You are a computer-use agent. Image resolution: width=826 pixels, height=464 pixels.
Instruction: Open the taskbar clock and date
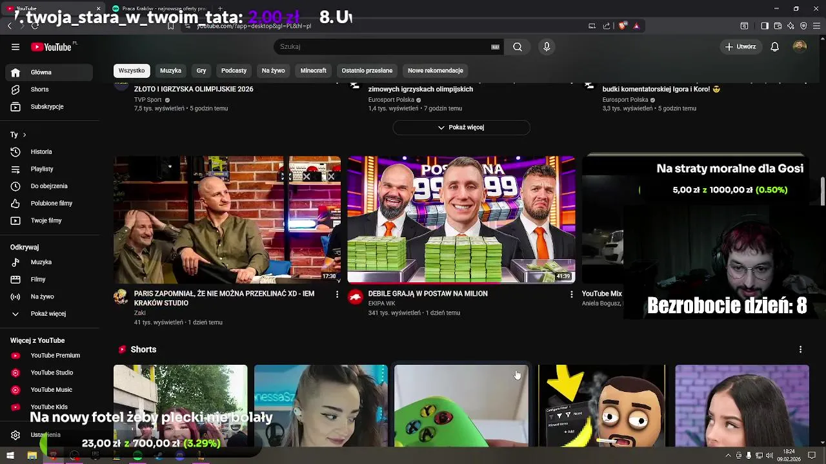click(789, 456)
